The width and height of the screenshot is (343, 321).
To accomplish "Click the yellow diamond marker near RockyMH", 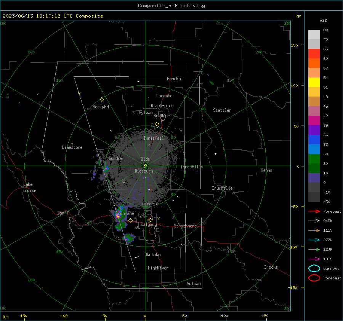I will 102,100.
